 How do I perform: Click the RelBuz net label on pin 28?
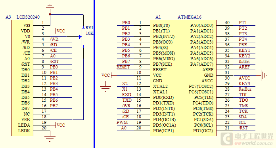point(245,89)
